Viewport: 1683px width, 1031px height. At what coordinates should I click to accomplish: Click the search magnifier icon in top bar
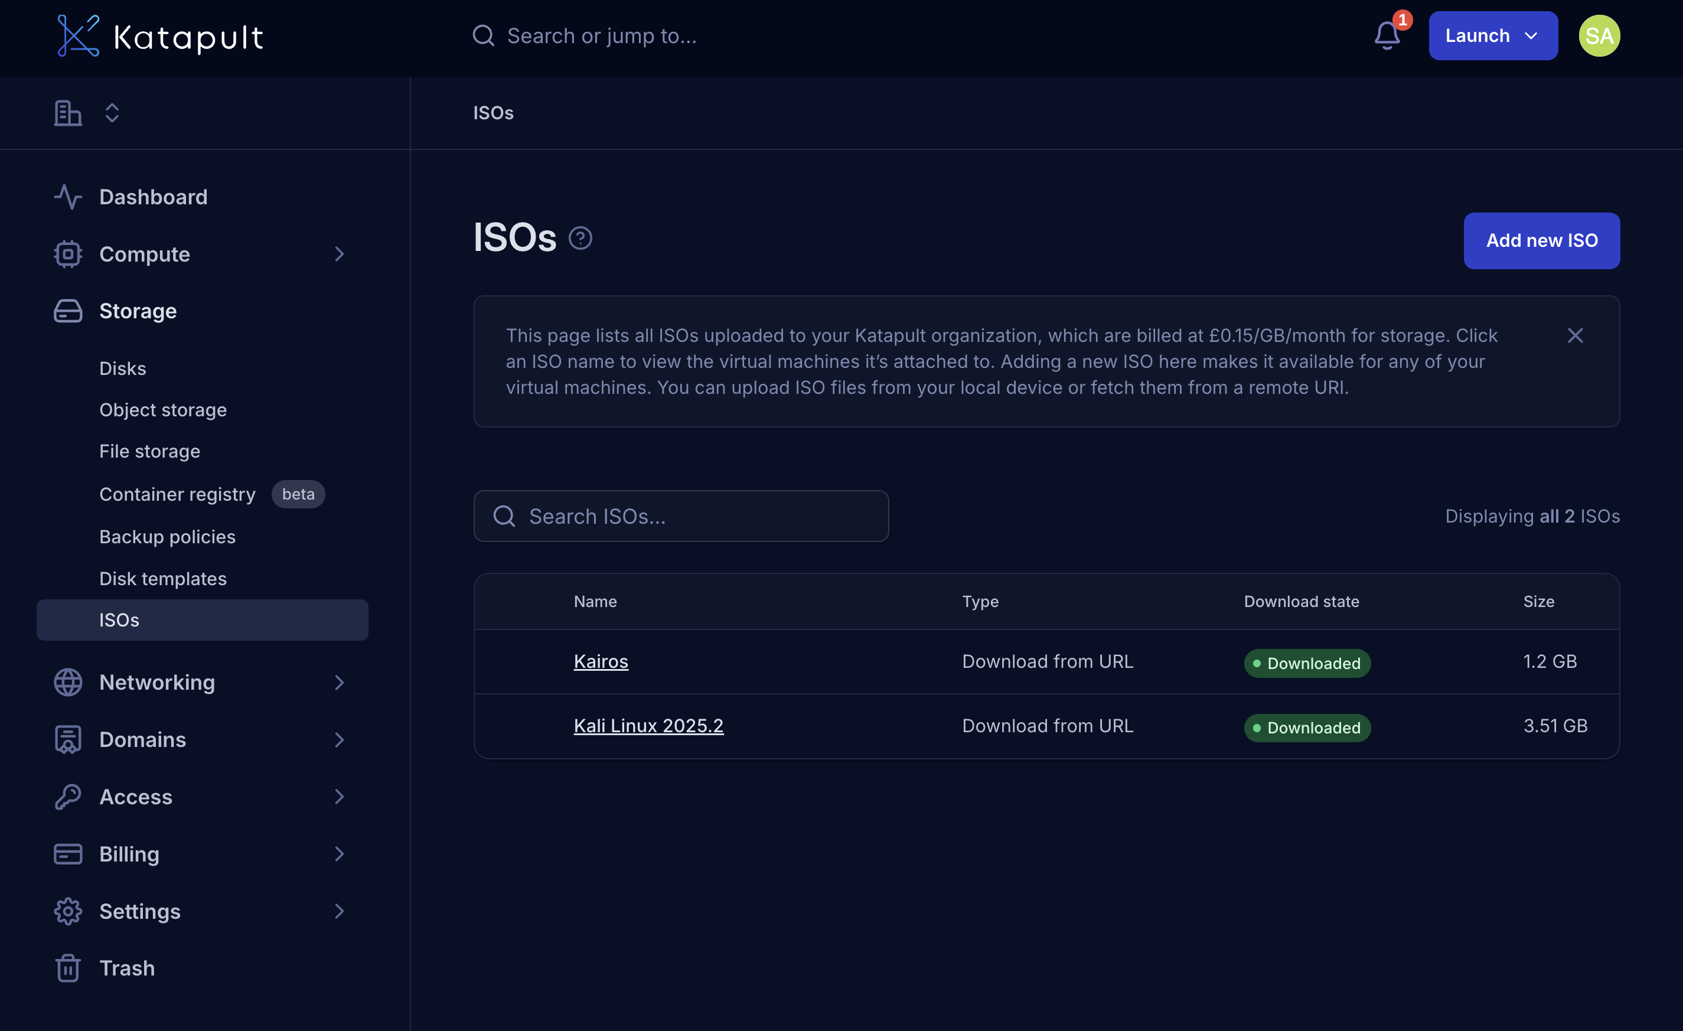coord(483,35)
